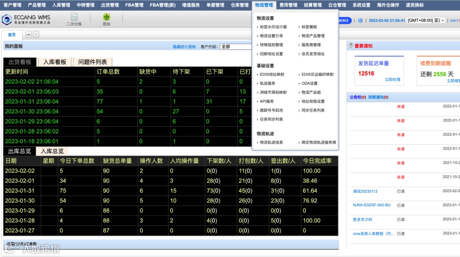
Task: Open 出货管理 menu
Action: tap(110, 5)
